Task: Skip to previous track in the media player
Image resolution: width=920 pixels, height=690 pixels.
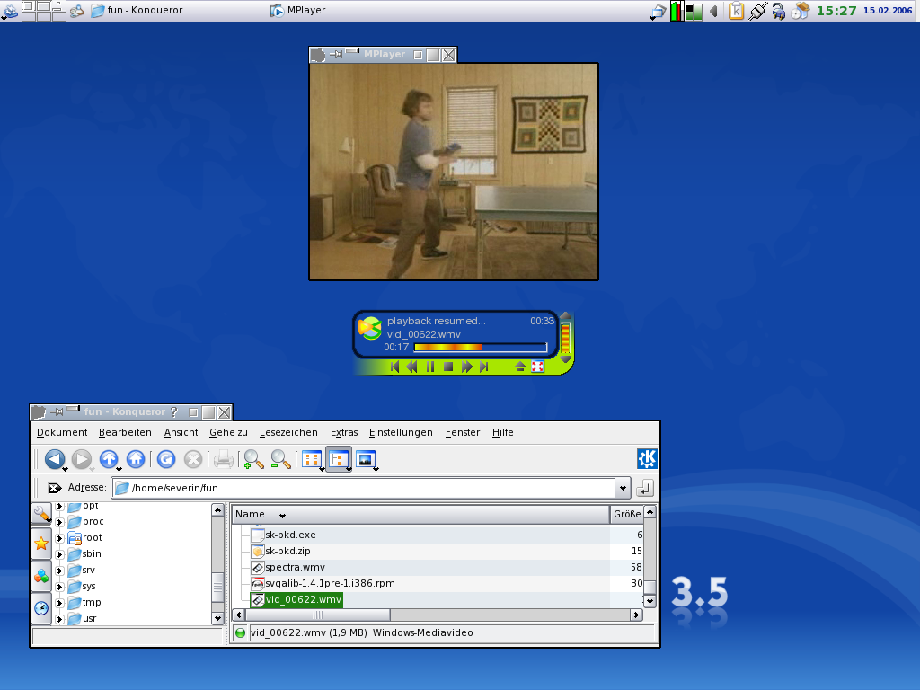Action: (x=395, y=367)
